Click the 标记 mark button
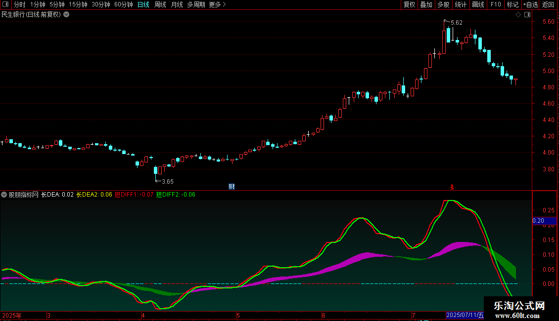This screenshot has width=559, height=321. coord(512,4)
